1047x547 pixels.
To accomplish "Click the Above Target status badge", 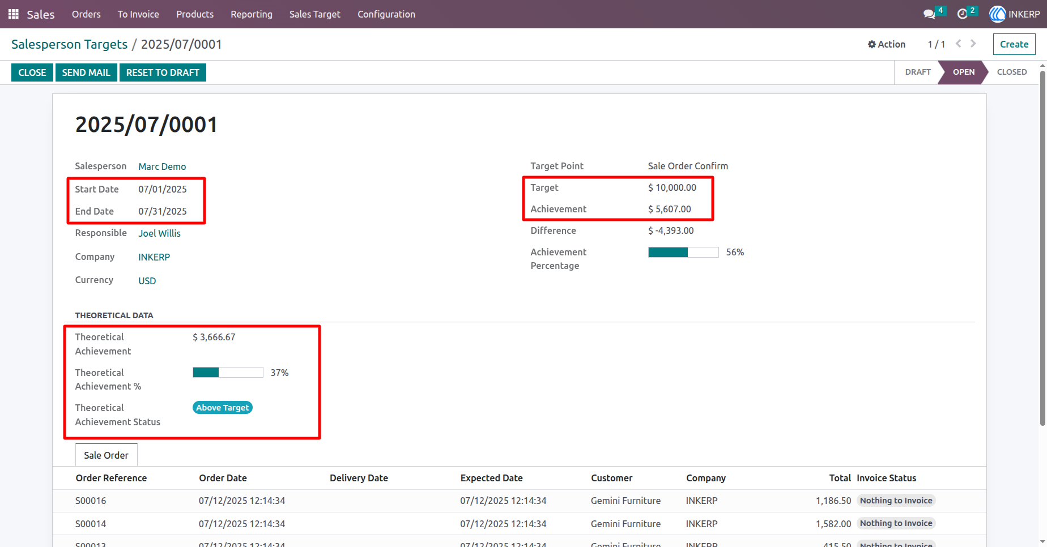I will coord(223,408).
